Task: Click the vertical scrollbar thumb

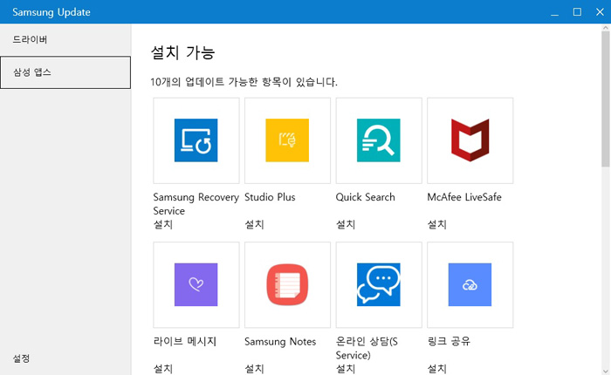Action: [x=605, y=99]
